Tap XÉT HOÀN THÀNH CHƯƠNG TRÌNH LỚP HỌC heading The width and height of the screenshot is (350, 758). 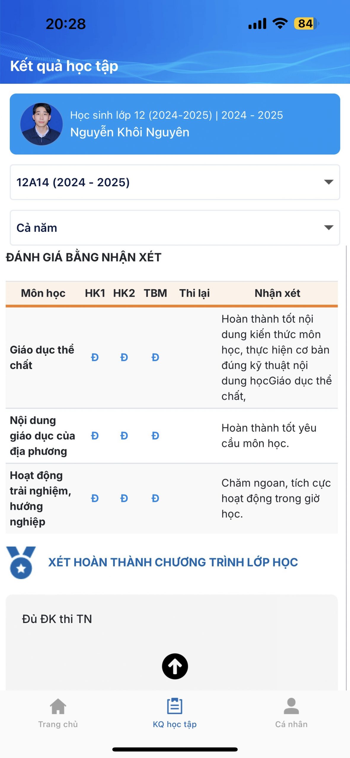click(x=173, y=562)
